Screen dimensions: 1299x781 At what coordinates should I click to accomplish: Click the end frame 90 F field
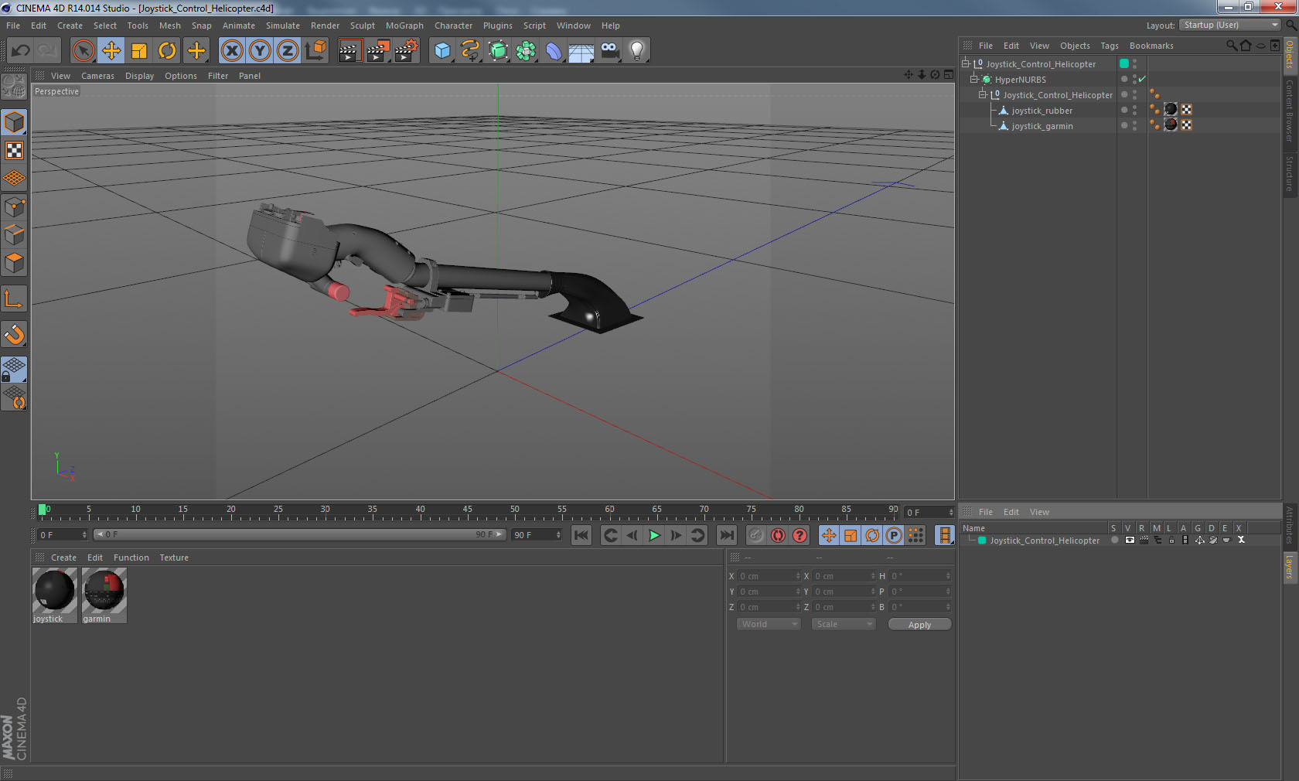pos(537,535)
